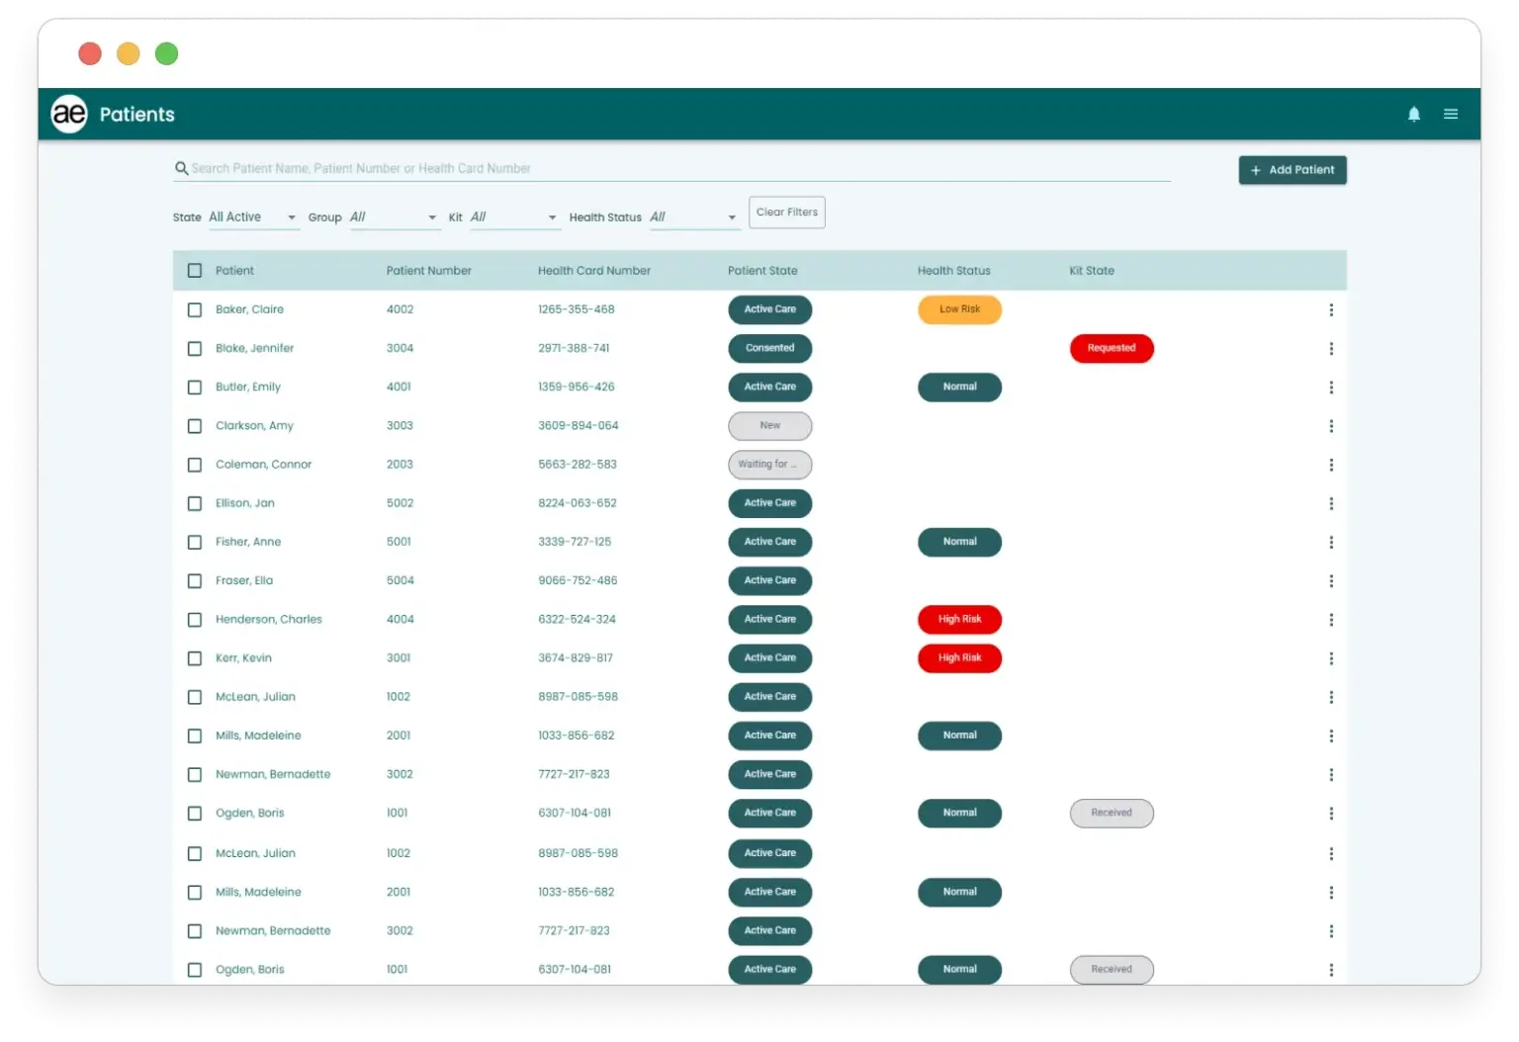Open the kebab menu for Baker, Claire
This screenshot has width=1519, height=1042.
coord(1331,309)
